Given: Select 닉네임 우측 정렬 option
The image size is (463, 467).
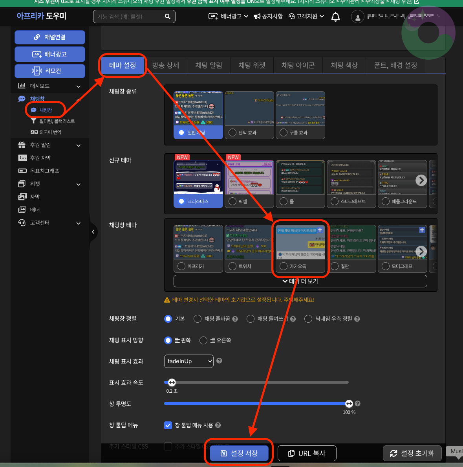Looking at the screenshot, I should tap(308, 319).
